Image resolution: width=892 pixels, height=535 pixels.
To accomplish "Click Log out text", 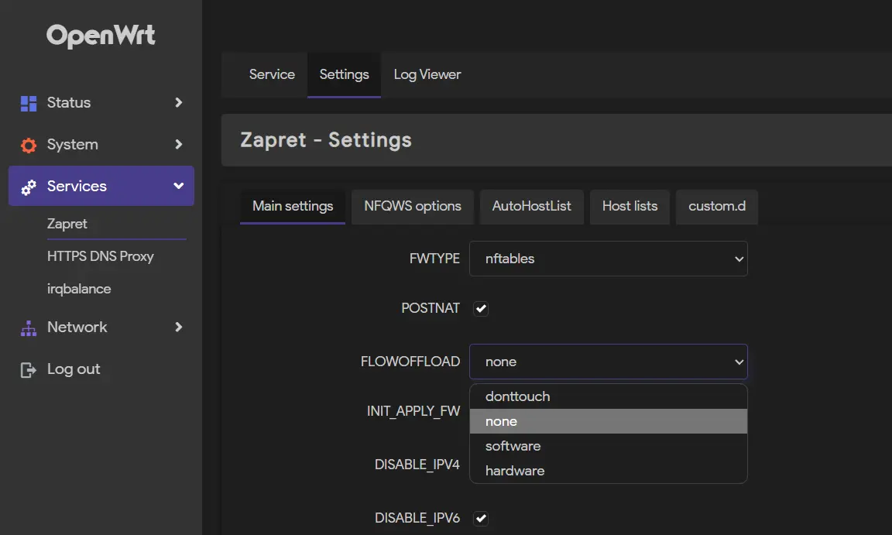I will tap(74, 369).
